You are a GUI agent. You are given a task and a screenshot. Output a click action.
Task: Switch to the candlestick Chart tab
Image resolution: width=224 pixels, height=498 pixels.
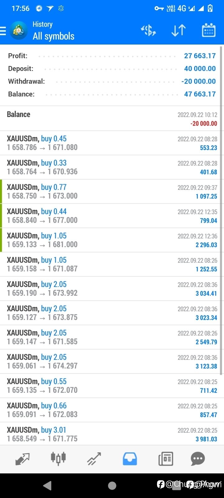point(58,458)
